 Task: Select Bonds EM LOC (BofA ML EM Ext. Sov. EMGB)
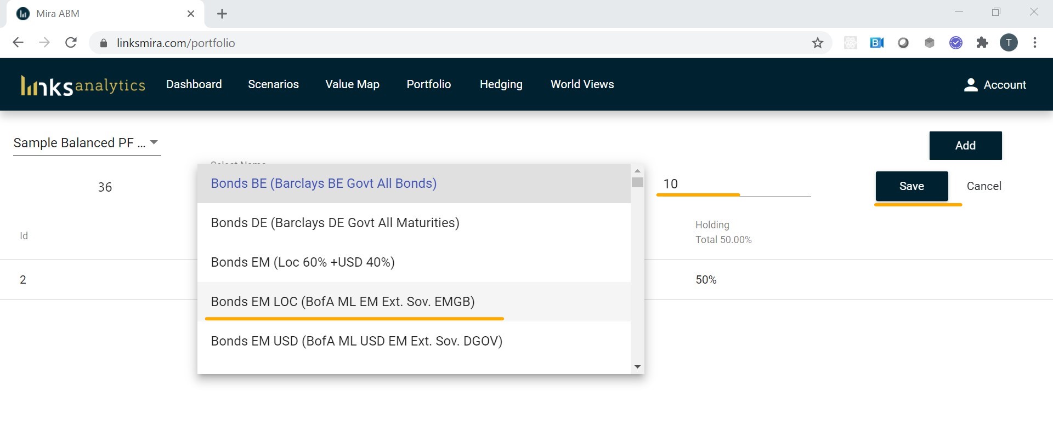(414, 302)
